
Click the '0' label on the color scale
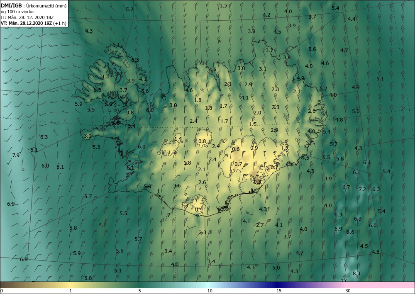click(x=2, y=291)
